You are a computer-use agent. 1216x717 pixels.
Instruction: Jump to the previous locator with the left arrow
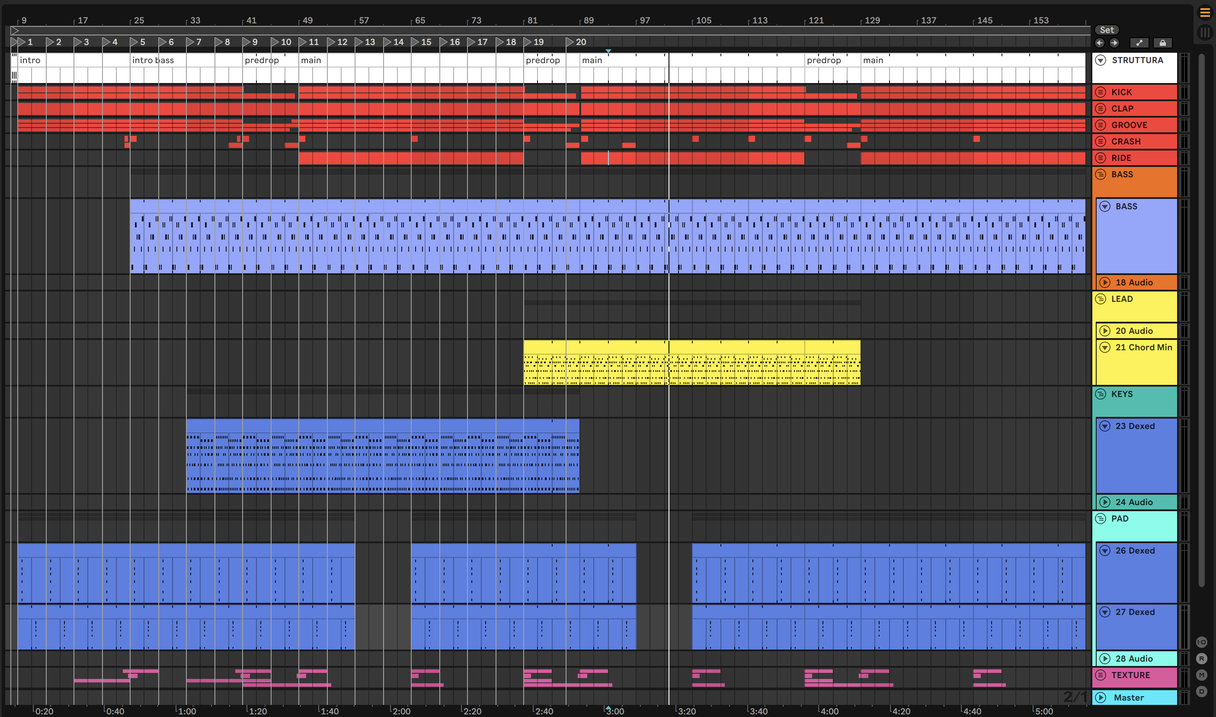tap(1100, 43)
